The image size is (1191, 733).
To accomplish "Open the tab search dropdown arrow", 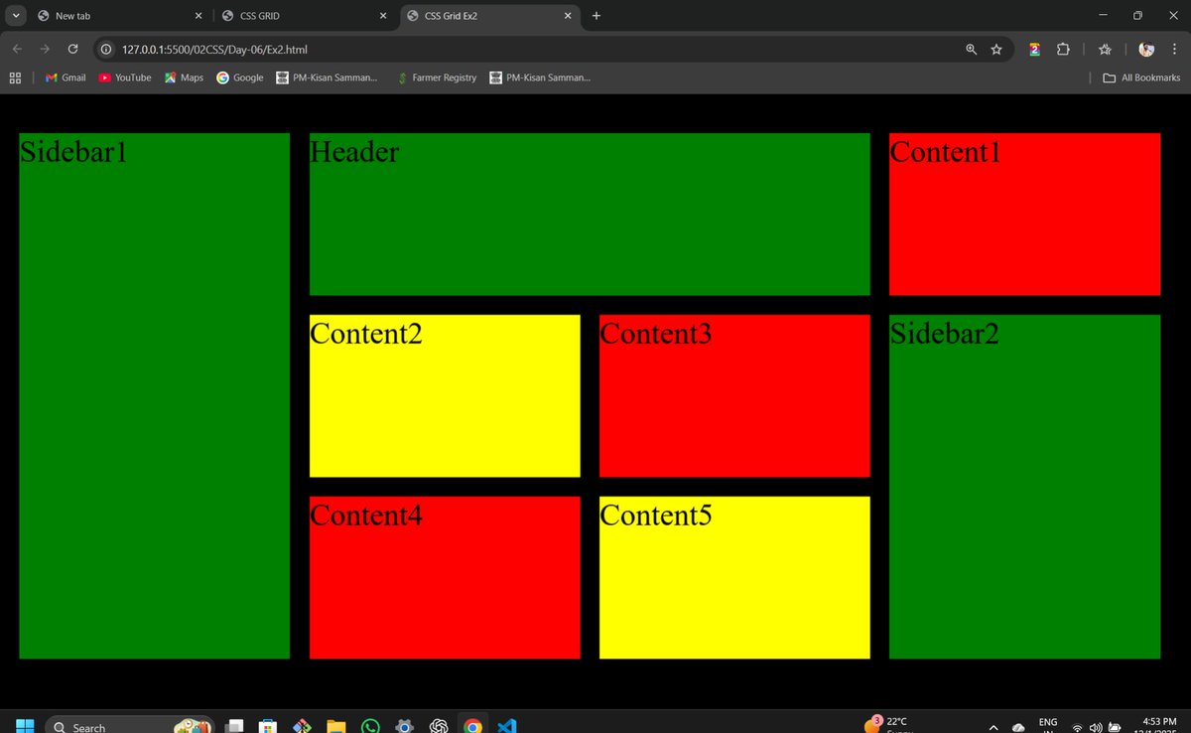I will pyautogui.click(x=15, y=16).
